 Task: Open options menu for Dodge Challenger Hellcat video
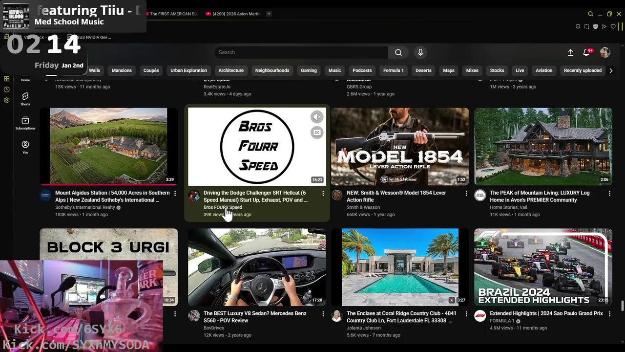click(323, 194)
